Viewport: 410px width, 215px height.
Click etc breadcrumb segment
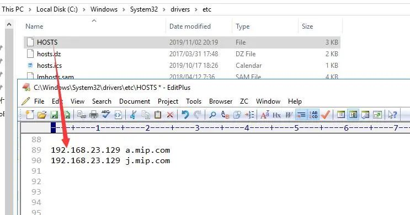(207, 9)
